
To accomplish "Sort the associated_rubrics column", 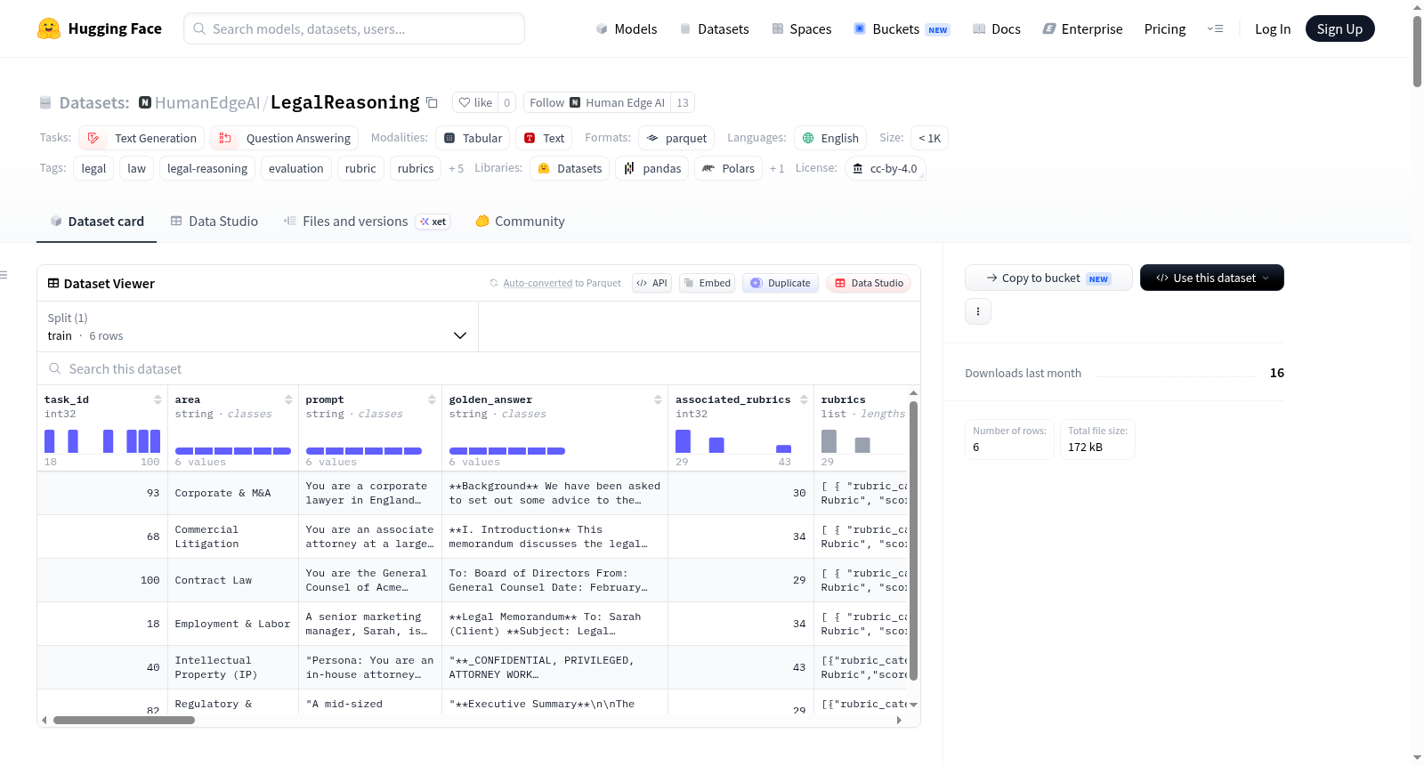I will pyautogui.click(x=804, y=399).
